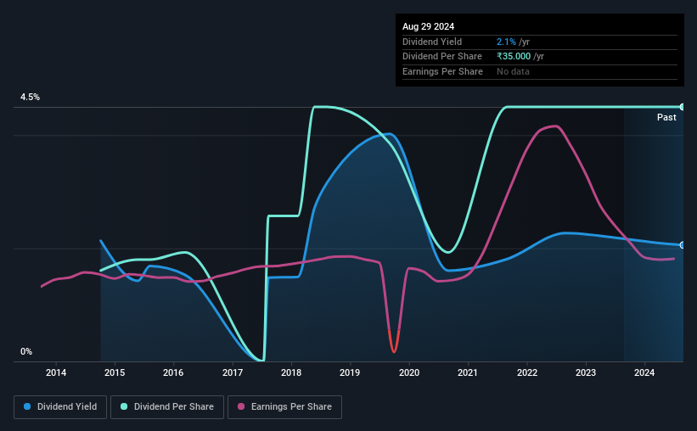
Task: Click the 0% y-axis label
Action: click(x=26, y=351)
